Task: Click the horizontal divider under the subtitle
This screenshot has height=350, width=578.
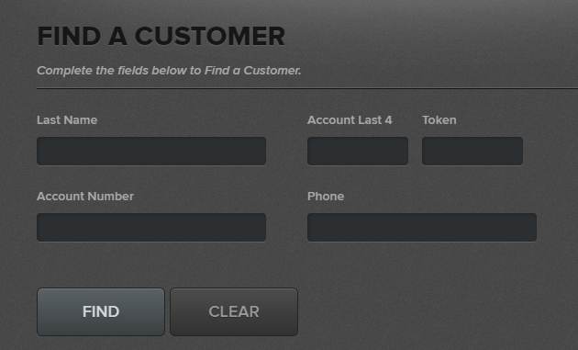Action: [307, 88]
